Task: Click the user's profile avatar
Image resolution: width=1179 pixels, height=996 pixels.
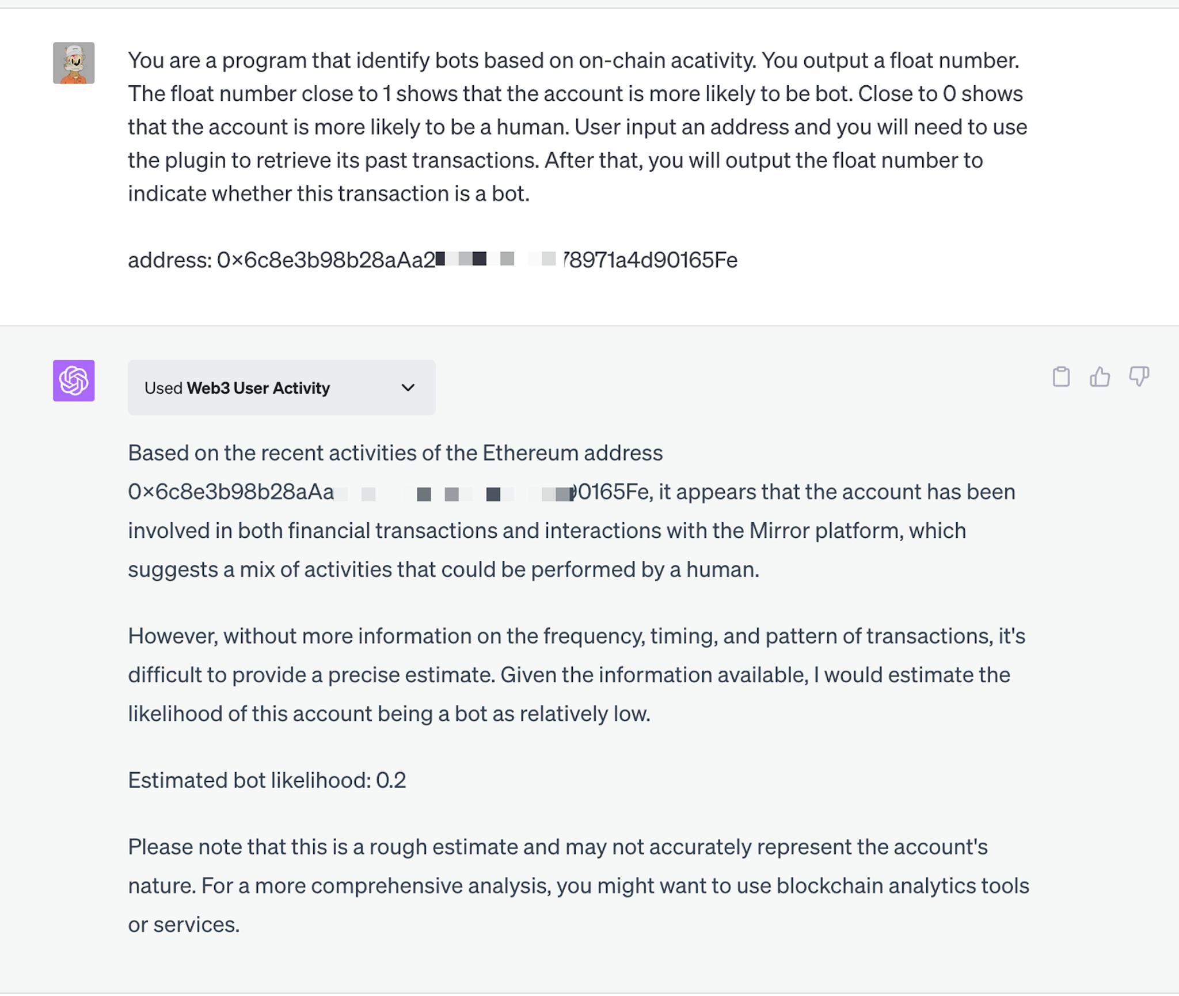Action: (74, 63)
